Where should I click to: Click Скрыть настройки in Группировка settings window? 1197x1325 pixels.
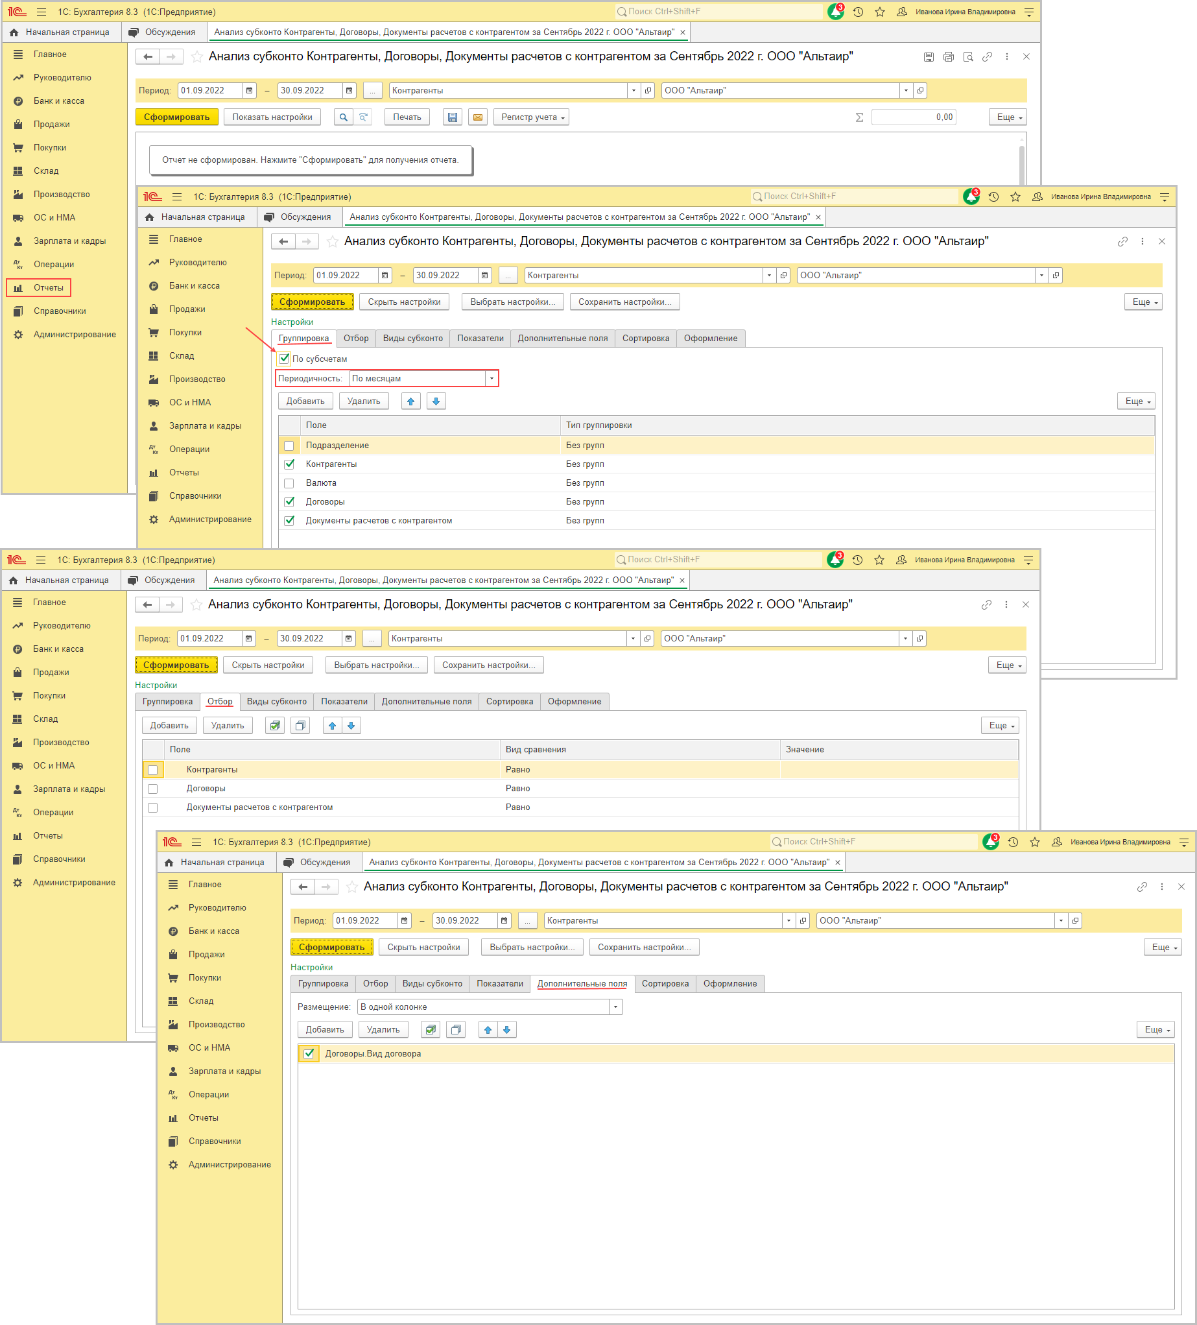[x=404, y=302]
